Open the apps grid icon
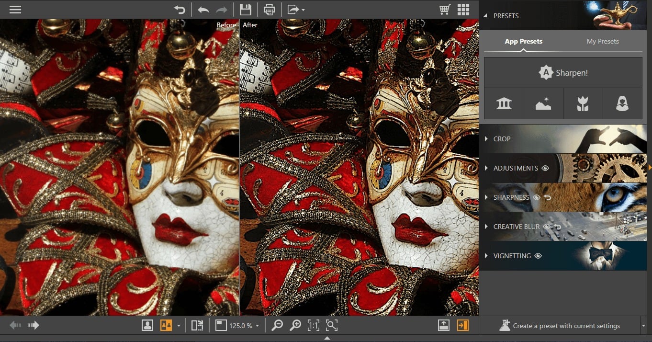This screenshot has height=342, width=652. coord(463,10)
